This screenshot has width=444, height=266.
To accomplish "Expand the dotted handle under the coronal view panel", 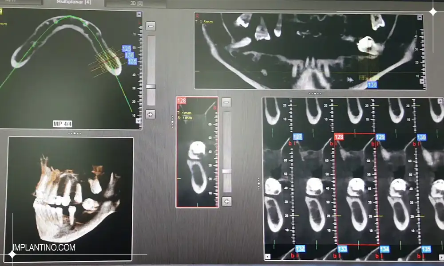I will 314,93.
